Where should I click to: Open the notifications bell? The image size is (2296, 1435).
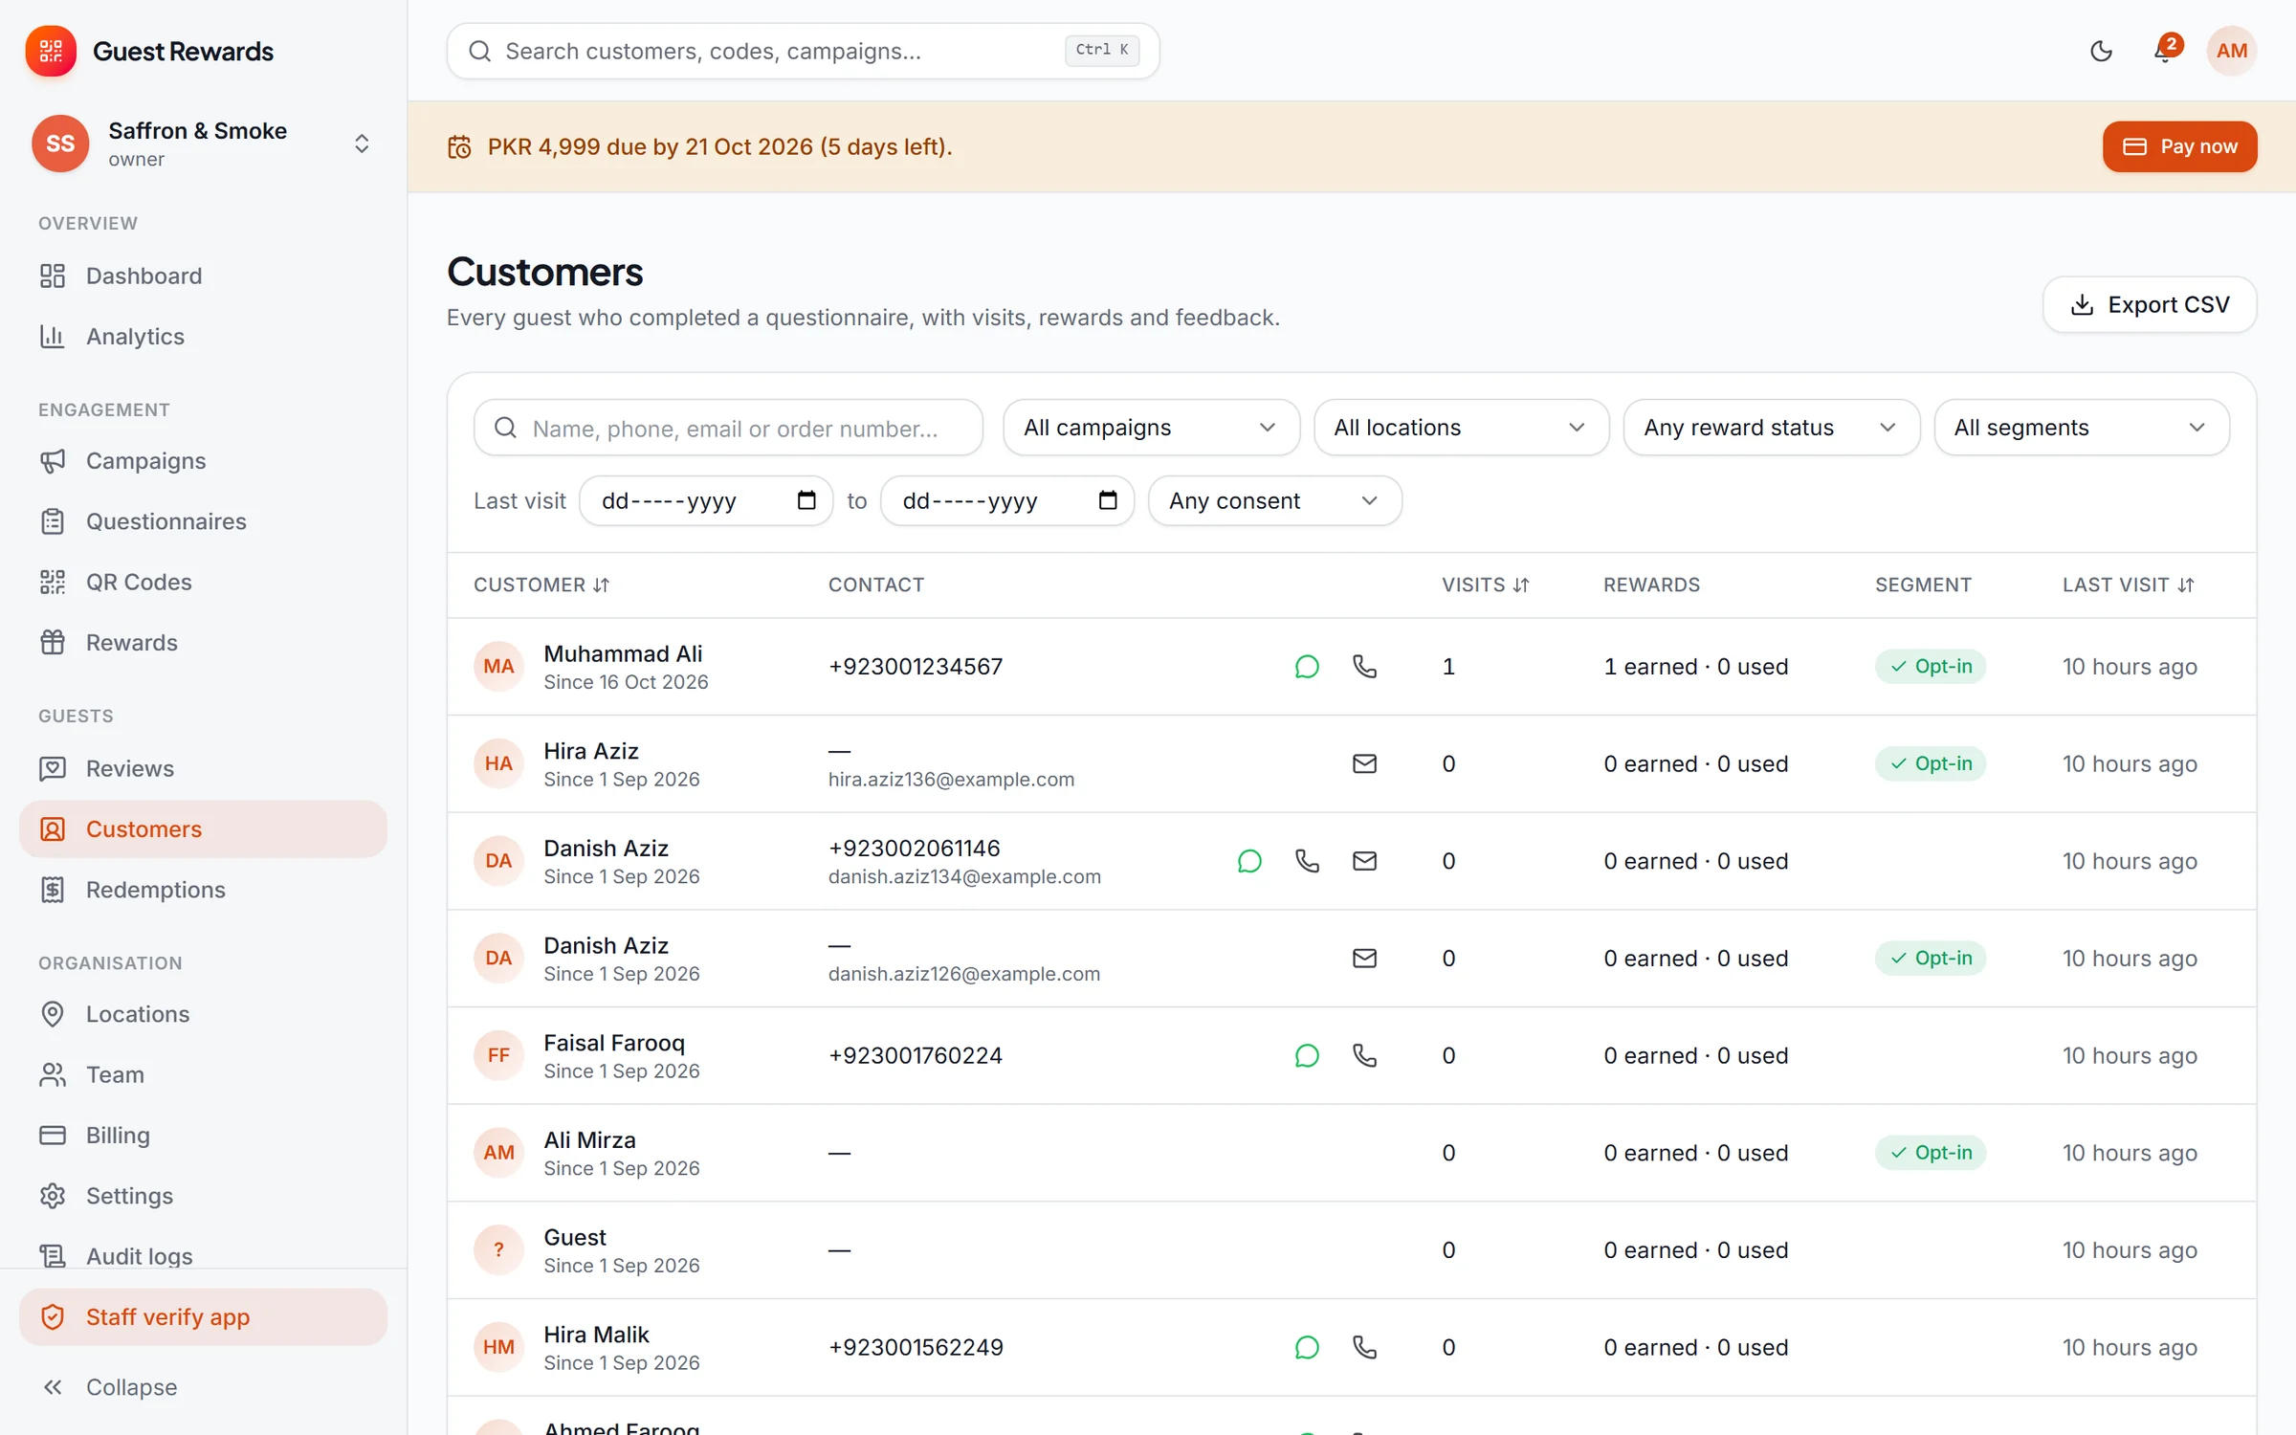coord(2163,51)
